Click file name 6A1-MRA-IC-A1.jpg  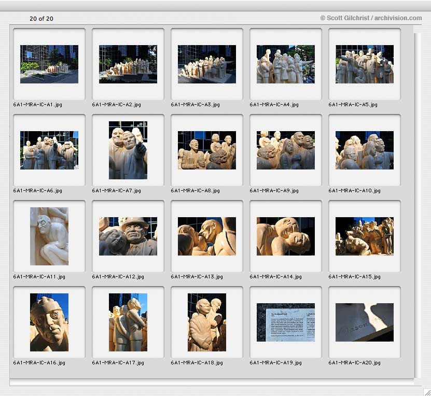(x=38, y=105)
